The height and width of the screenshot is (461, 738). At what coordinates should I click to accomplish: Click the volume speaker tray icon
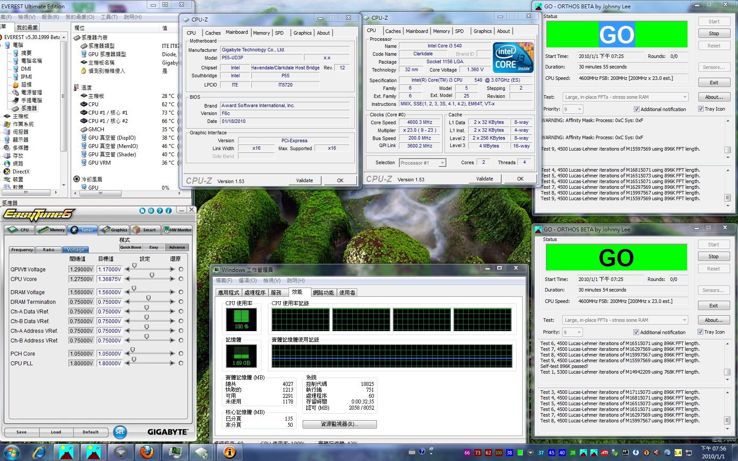[x=657, y=453]
